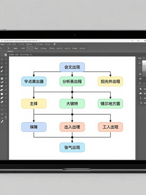Select the orange node 出入出理
Viewport: 146px width, 195px height.
(x=72, y=127)
